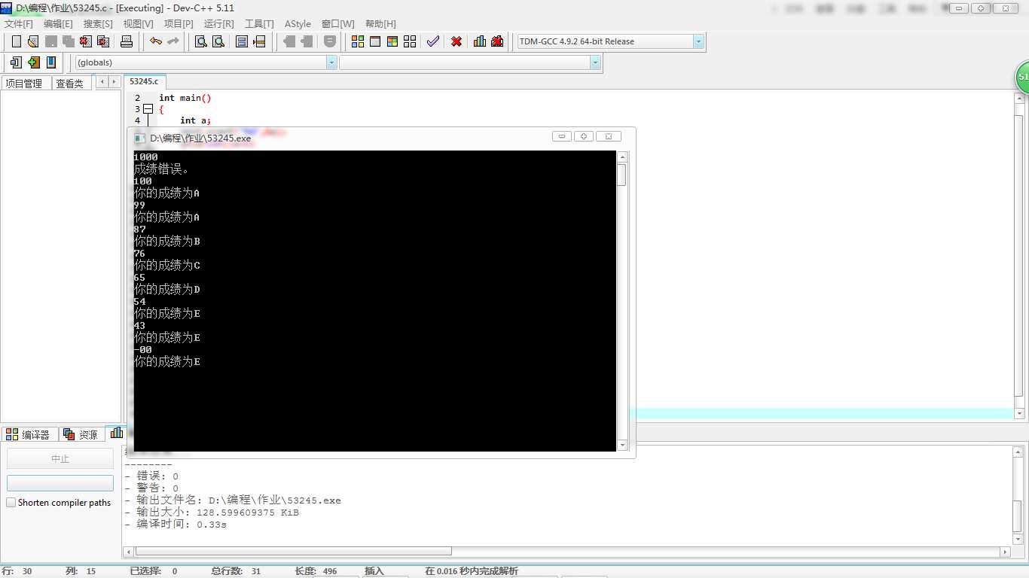Switch to the 编译器 bottom tab

coord(29,434)
